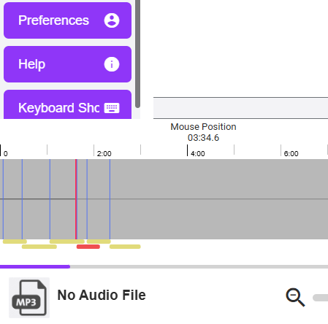The width and height of the screenshot is (328, 324).
Task: Select the red segment bar below the waveform
Action: (x=88, y=247)
